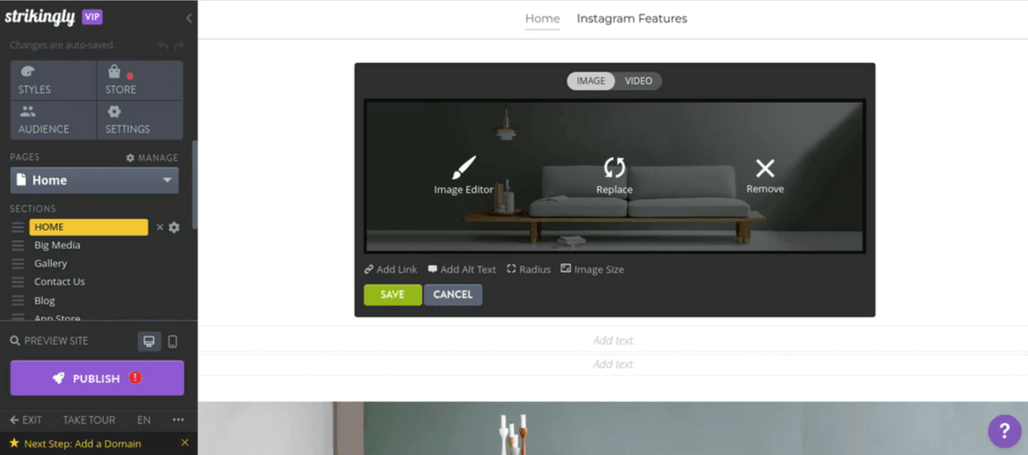
Task: Open Instagram Features nav tab
Action: click(632, 19)
